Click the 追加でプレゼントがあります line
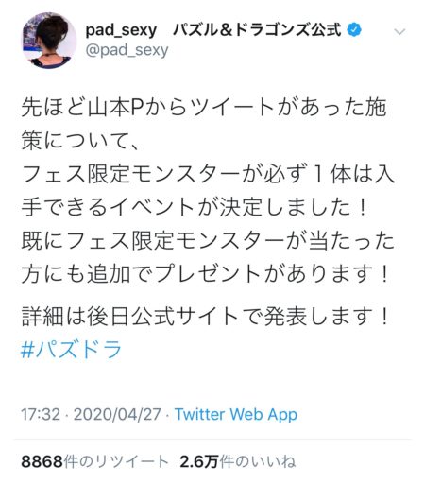425x484 pixels. [x=206, y=273]
